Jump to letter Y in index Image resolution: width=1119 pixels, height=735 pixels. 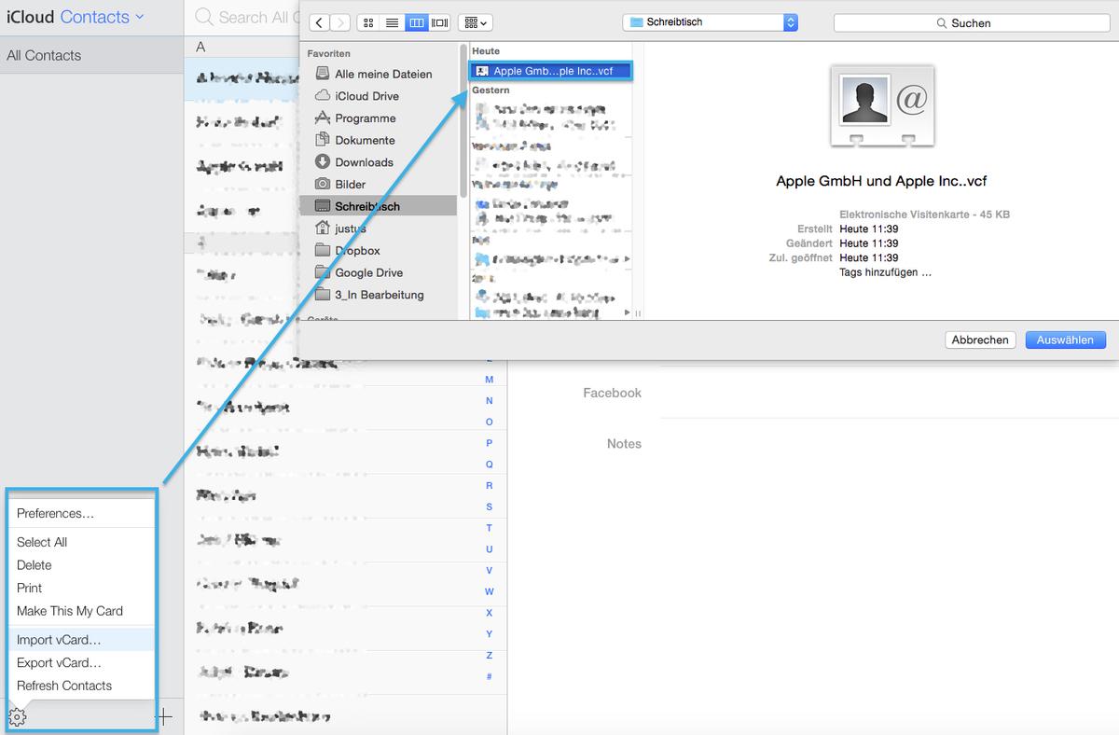click(490, 634)
